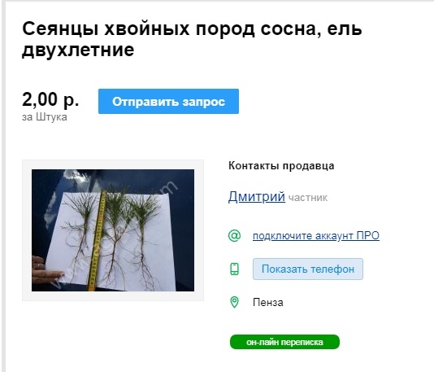434x372 pixels.
Task: Open seller Дмитрий's profile link
Action: click(256, 196)
